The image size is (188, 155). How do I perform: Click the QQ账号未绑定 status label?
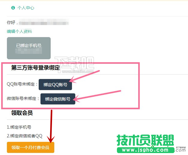[x=22, y=84]
